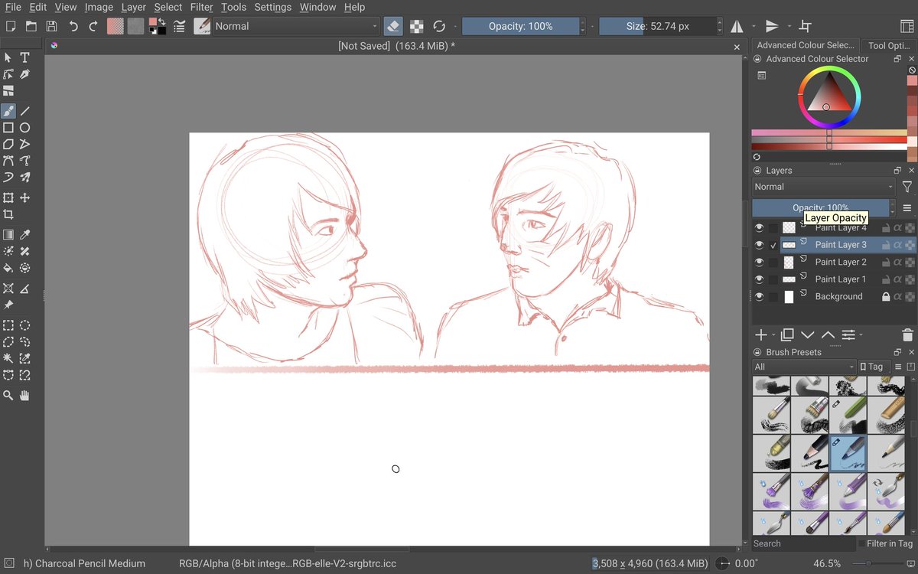Select the Measure tool

[24, 289]
